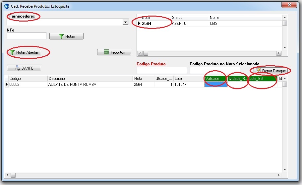Viewport: 302px width, 185px height.
Task: Close the Cad. Recebe Produtos Estoquista window
Action: 288,5
